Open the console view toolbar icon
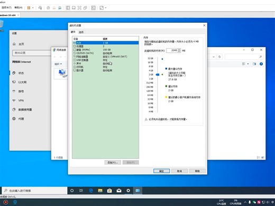This screenshot has width=275, height=206. tap(93, 8)
